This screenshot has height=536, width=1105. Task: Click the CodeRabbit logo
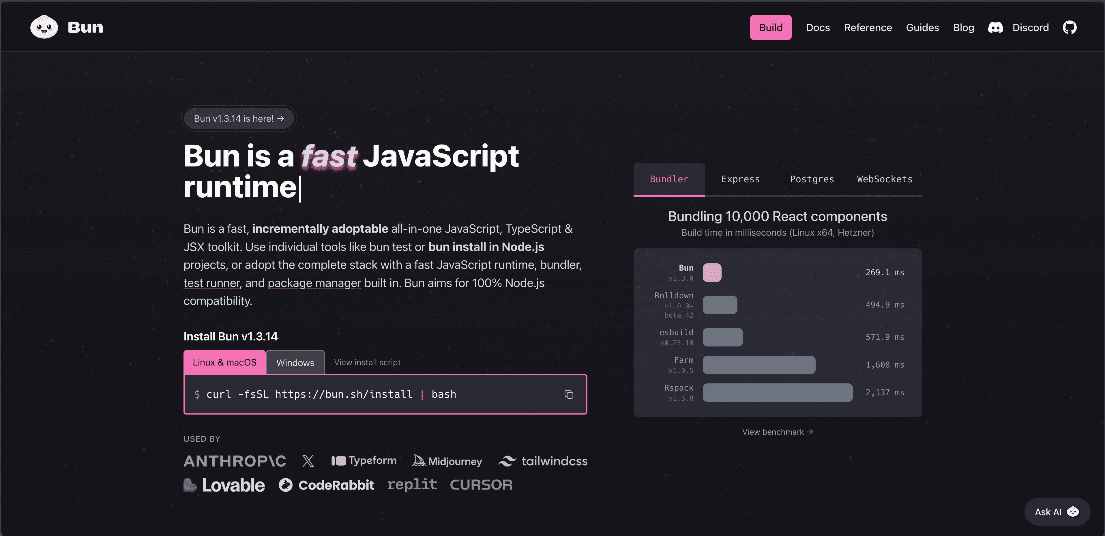pyautogui.click(x=326, y=485)
